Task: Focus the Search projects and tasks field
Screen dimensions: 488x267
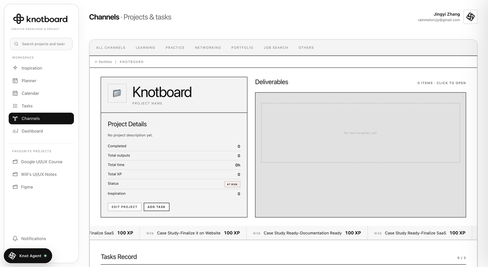Action: pos(41,44)
